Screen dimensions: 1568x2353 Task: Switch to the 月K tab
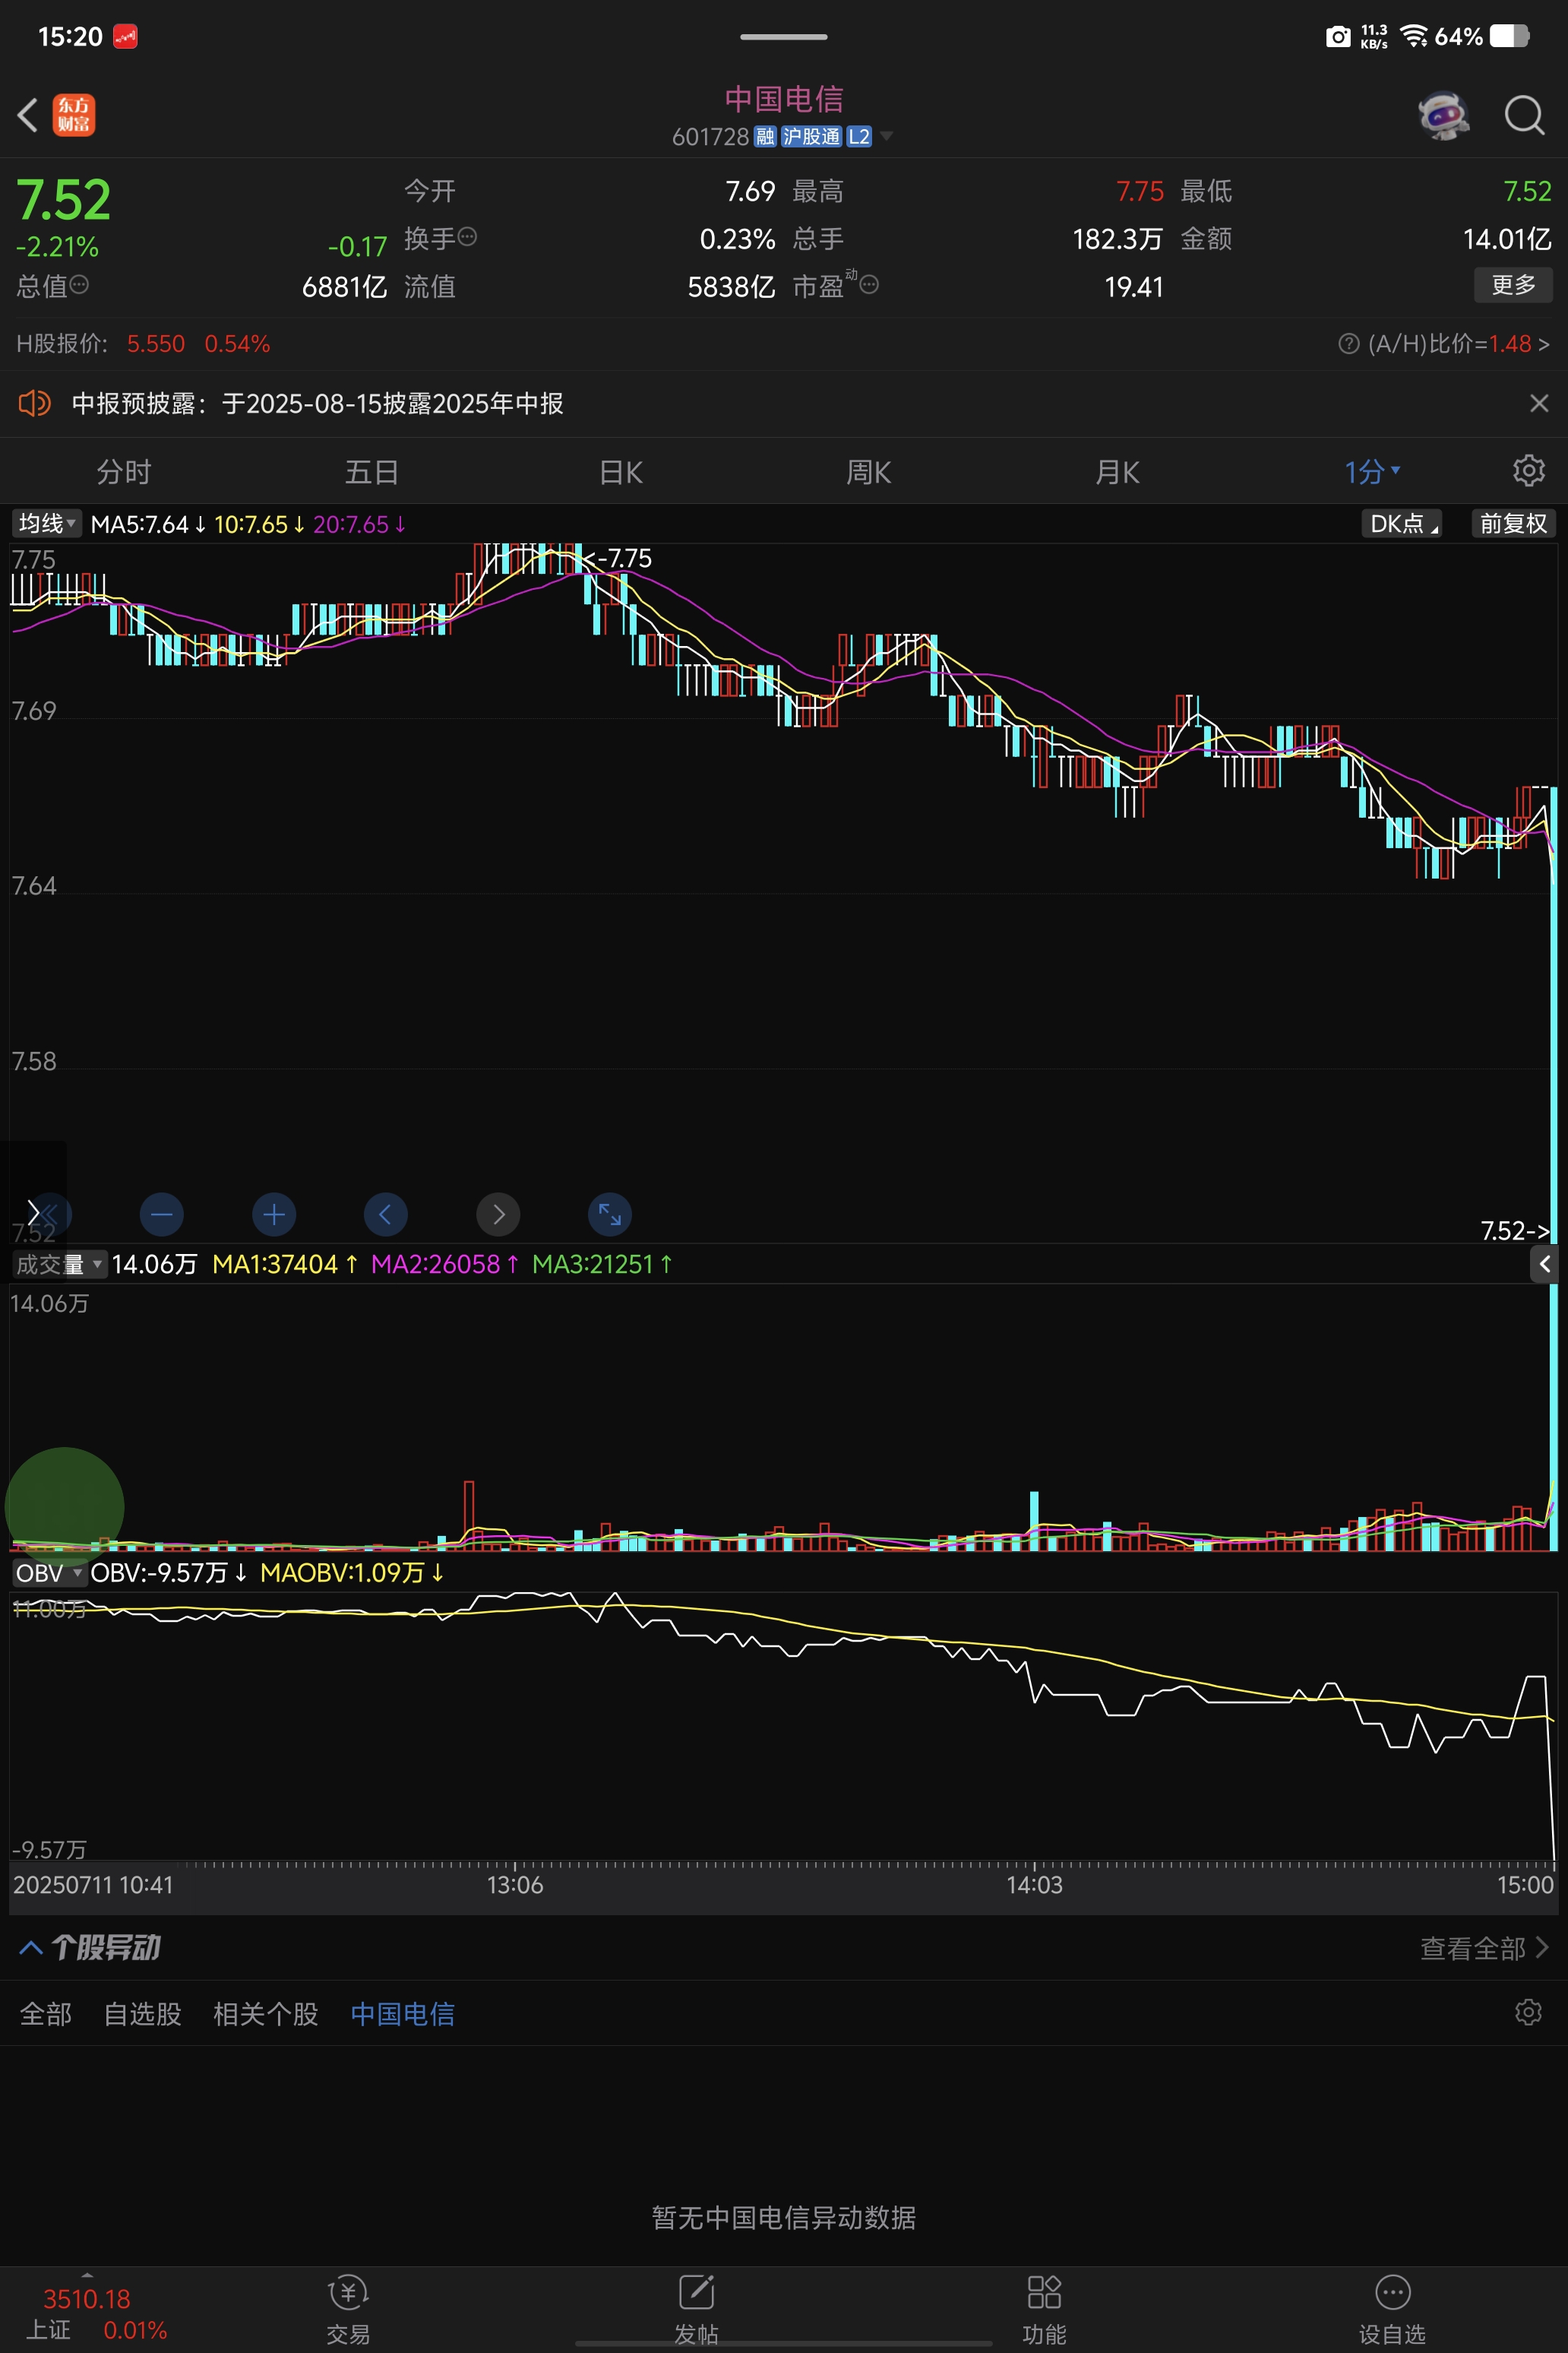pyautogui.click(x=1117, y=471)
